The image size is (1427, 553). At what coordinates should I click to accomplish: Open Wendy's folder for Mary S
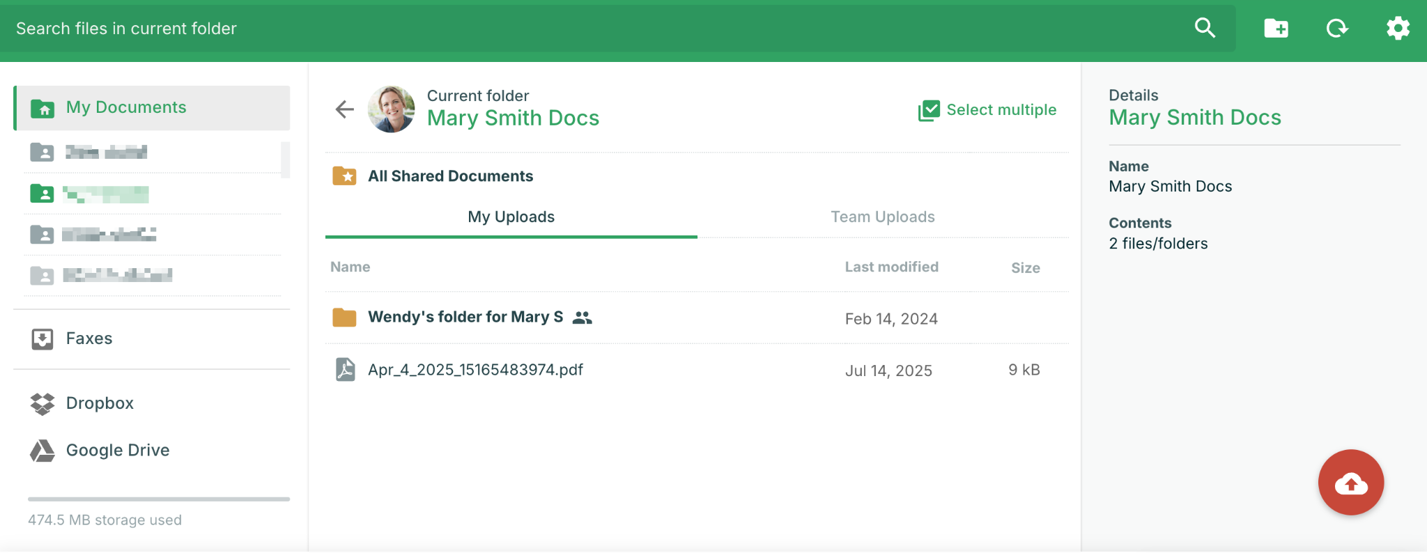[x=465, y=318]
